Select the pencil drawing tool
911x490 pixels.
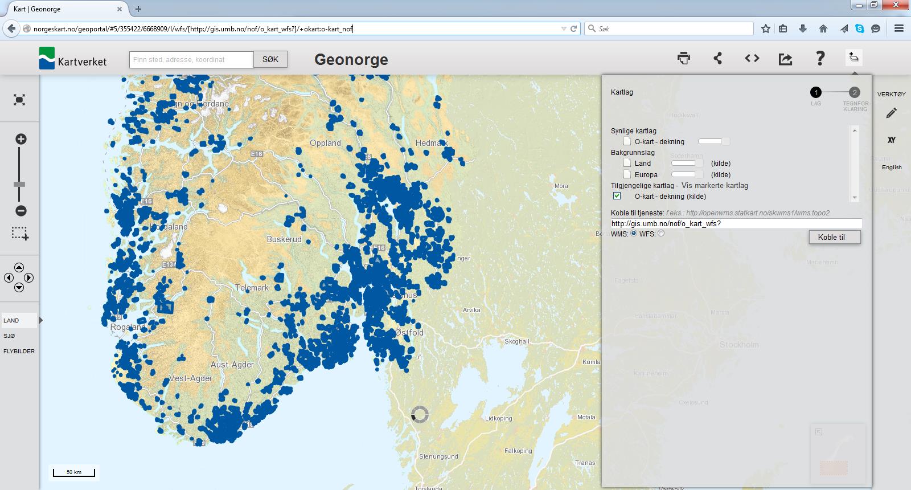coord(892,113)
